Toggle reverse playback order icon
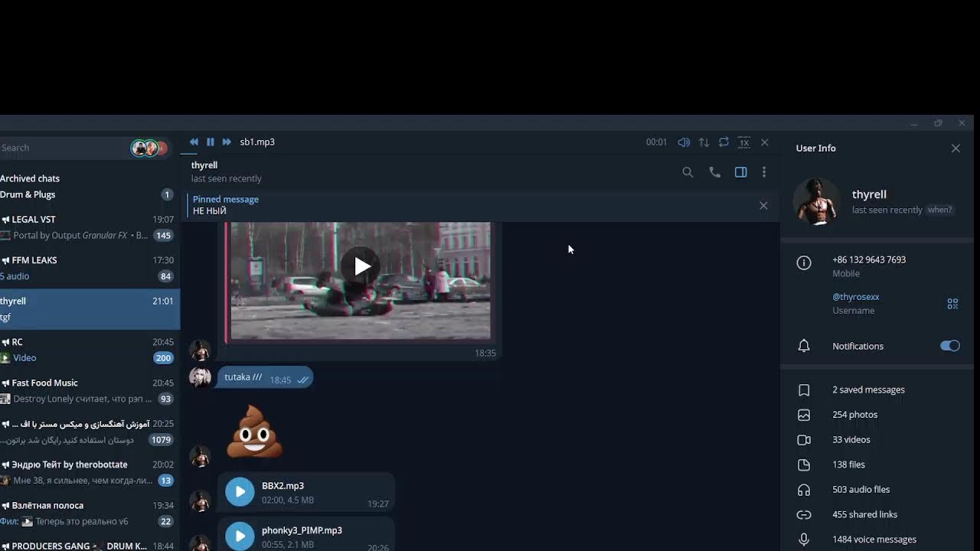This screenshot has height=551, width=980. [704, 142]
